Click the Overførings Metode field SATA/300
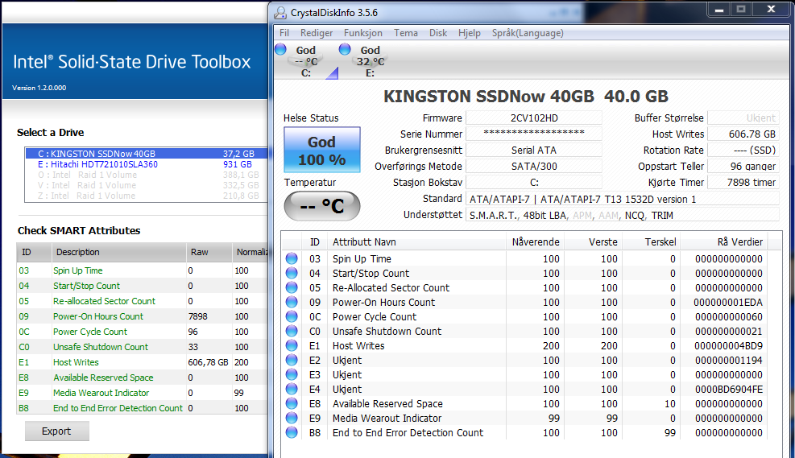This screenshot has height=458, width=795. 534,166
